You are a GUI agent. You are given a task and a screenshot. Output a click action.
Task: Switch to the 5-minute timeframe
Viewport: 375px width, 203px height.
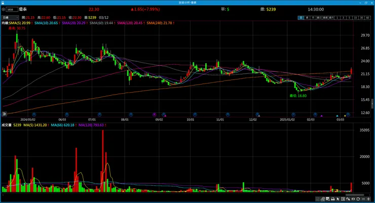349,18
